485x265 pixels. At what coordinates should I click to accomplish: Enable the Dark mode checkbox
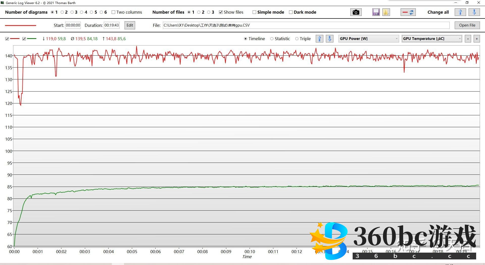click(291, 12)
